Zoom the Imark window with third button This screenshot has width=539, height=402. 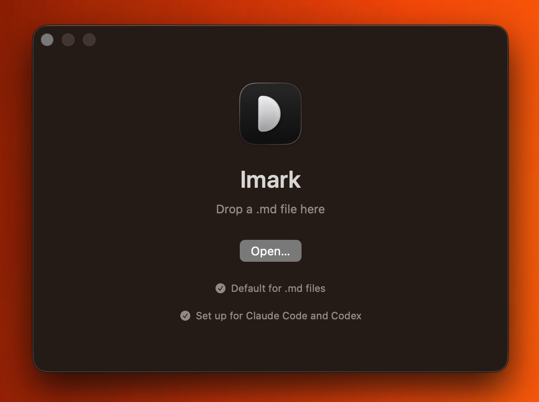(89, 40)
